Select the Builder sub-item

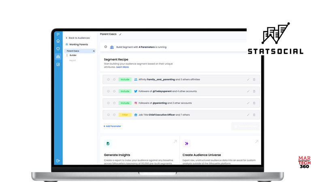(73, 55)
